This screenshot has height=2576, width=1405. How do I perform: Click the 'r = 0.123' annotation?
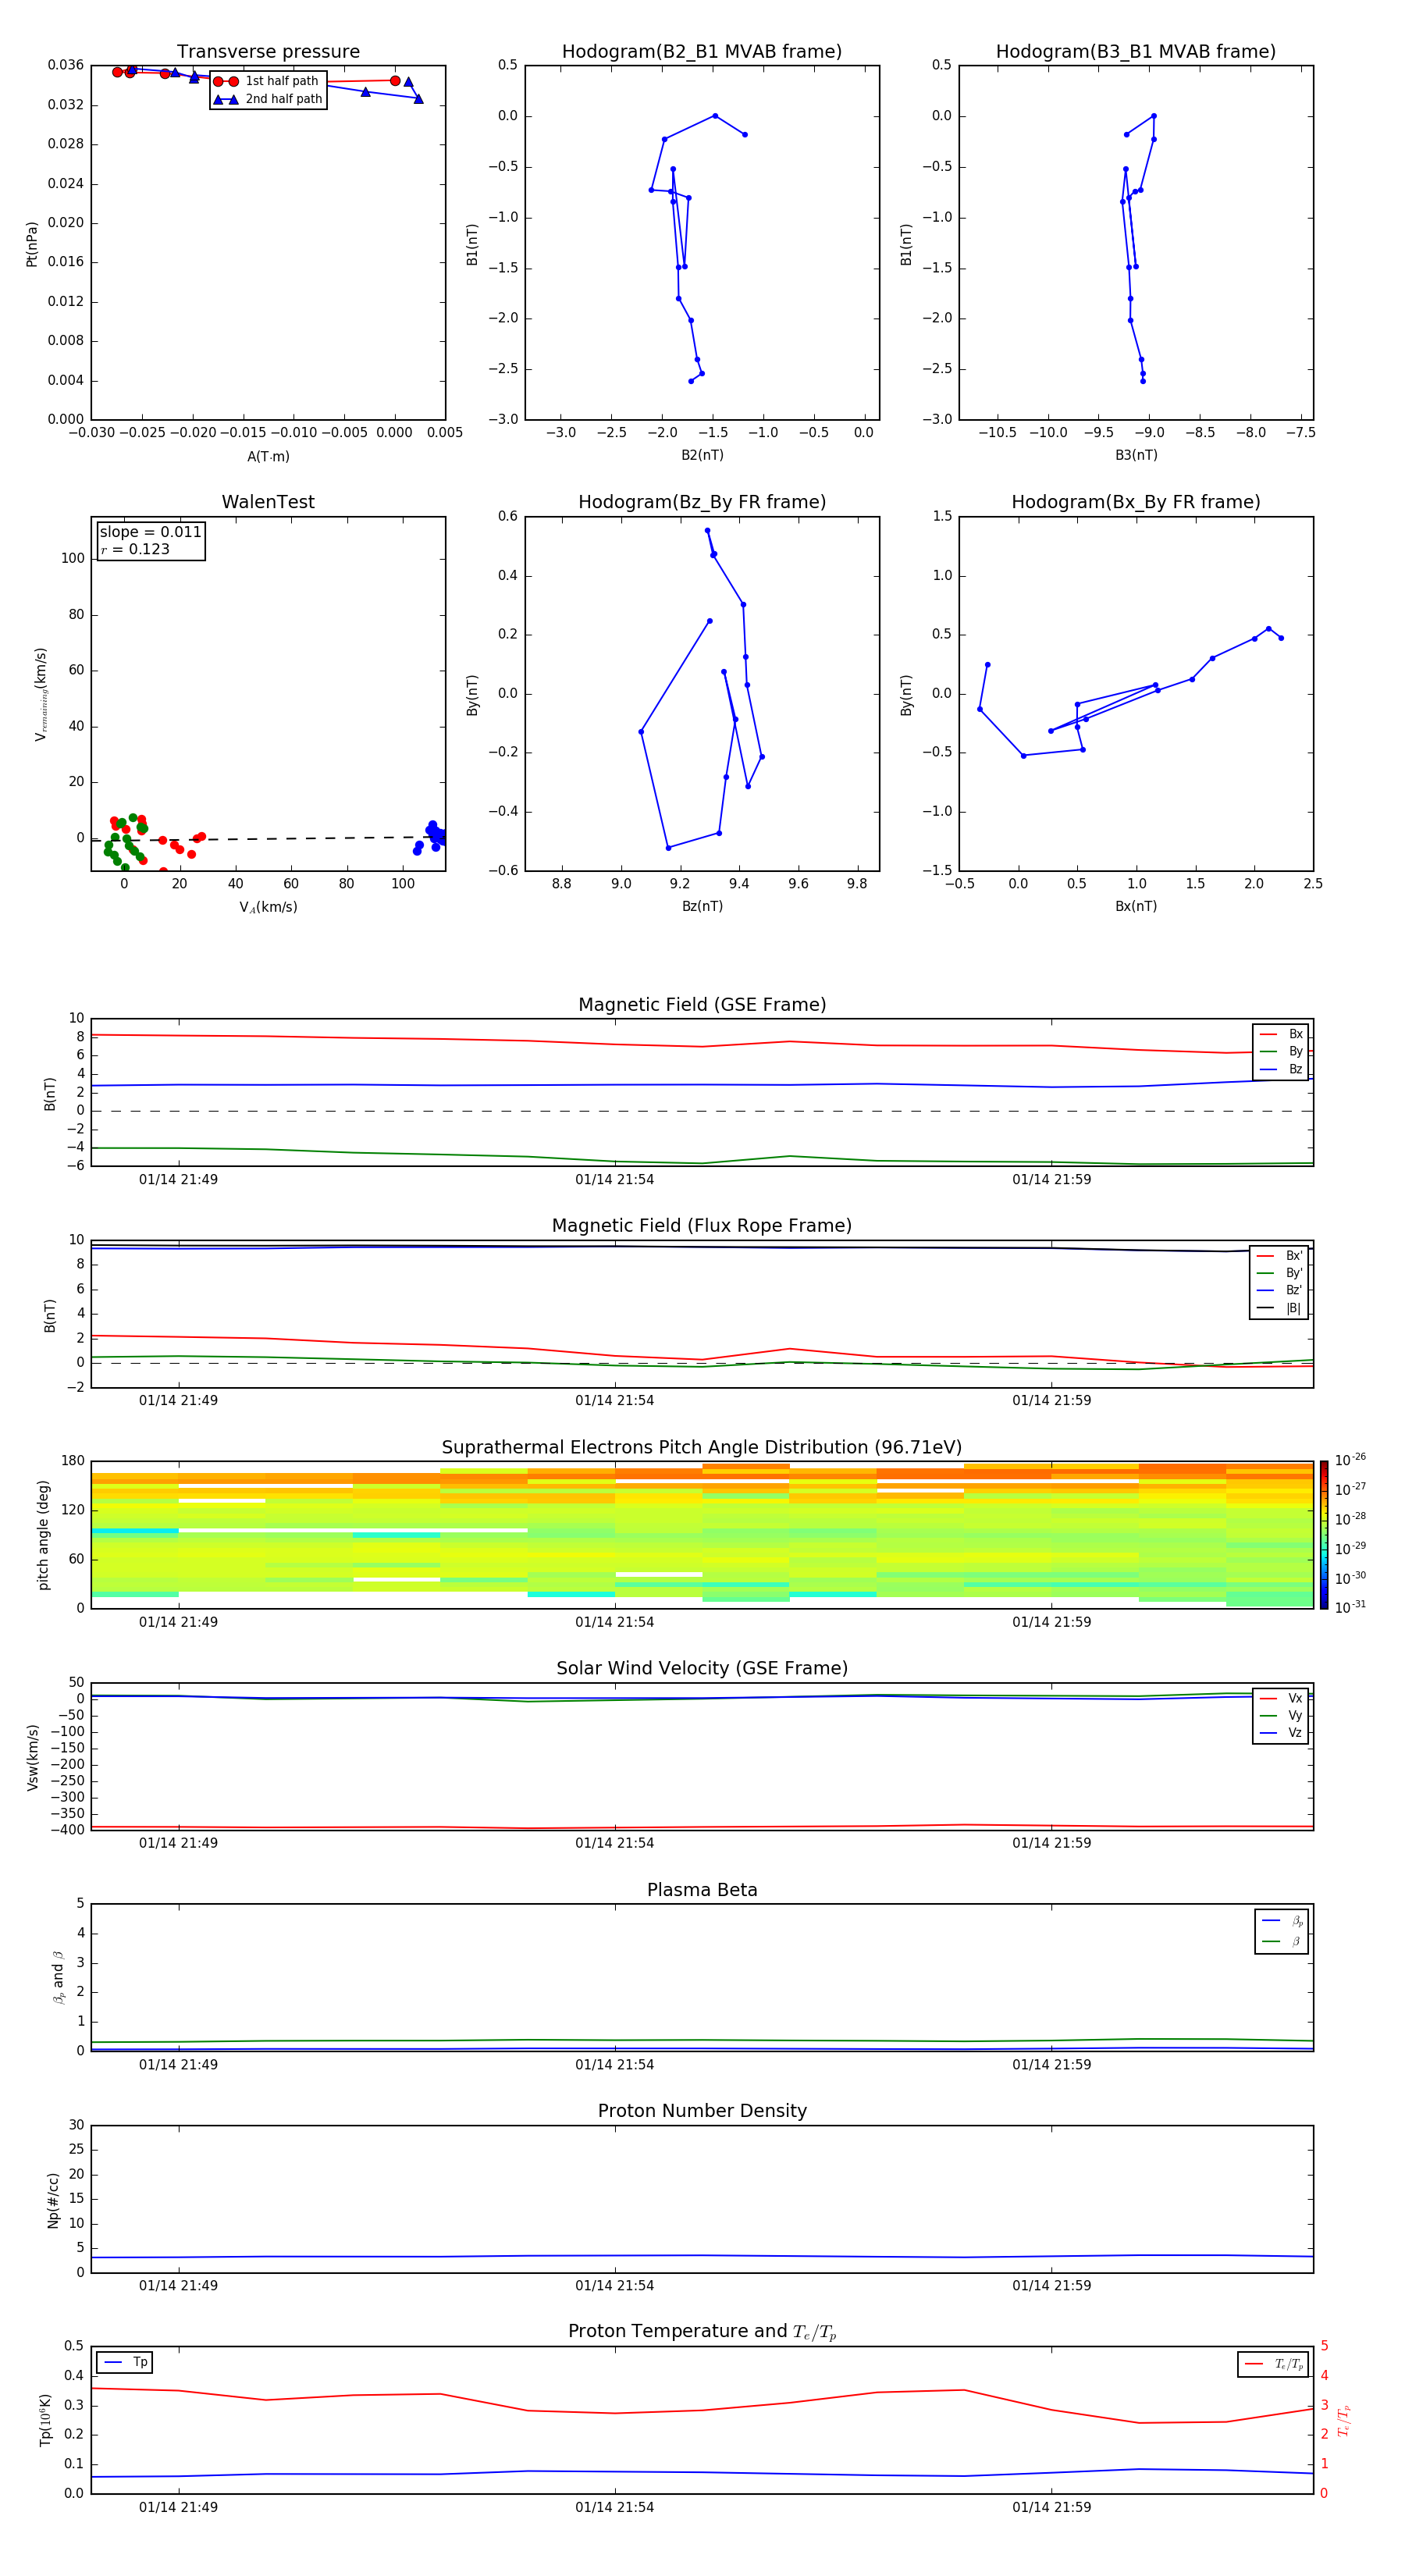click(135, 549)
